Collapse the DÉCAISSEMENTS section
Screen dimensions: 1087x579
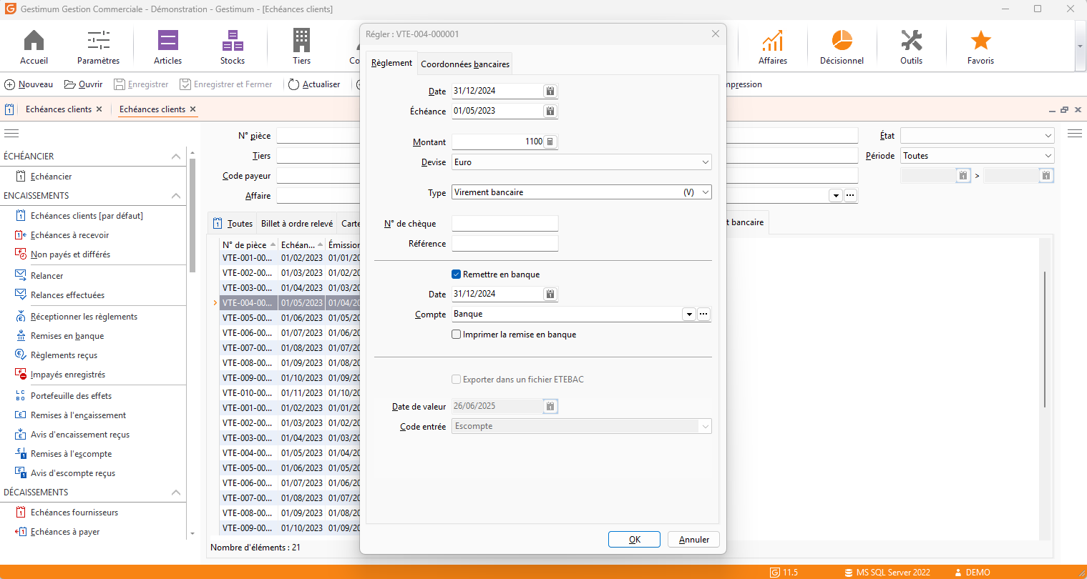[x=175, y=493]
